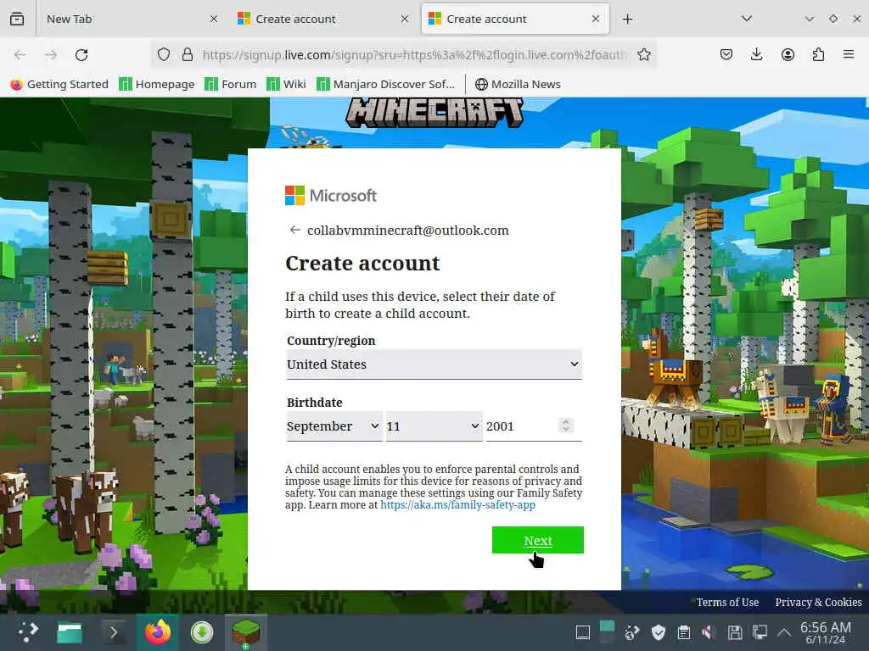Viewport: 869px width, 651px height.
Task: Open the Mozilla News bookmark
Action: pyautogui.click(x=518, y=84)
